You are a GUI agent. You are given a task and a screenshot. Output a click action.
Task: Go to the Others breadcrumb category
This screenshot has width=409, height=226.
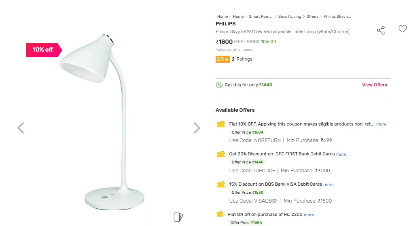pos(312,17)
